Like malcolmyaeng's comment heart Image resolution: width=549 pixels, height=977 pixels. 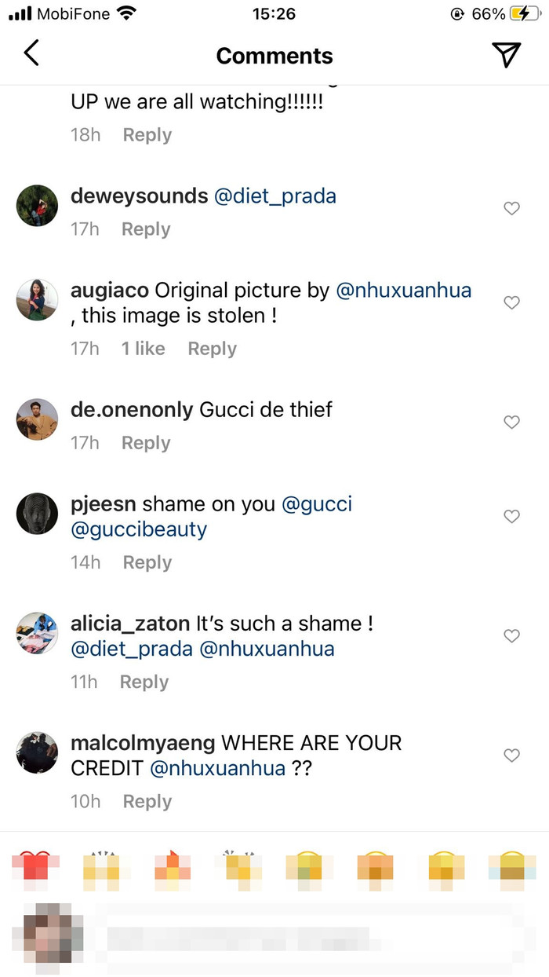511,753
